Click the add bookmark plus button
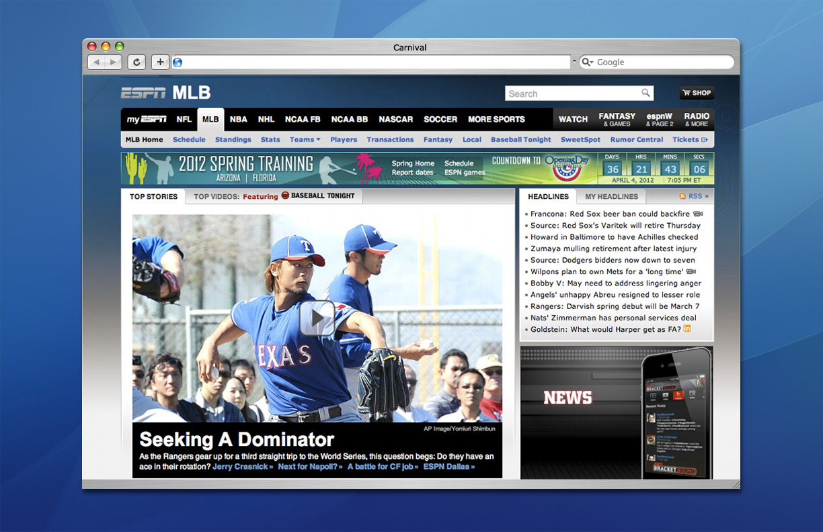Viewport: 823px width, 532px height. pos(160,62)
